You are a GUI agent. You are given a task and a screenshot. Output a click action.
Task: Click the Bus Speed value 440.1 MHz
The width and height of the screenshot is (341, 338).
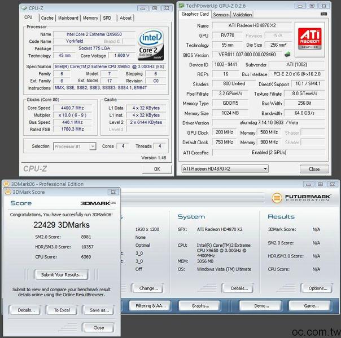click(x=72, y=122)
